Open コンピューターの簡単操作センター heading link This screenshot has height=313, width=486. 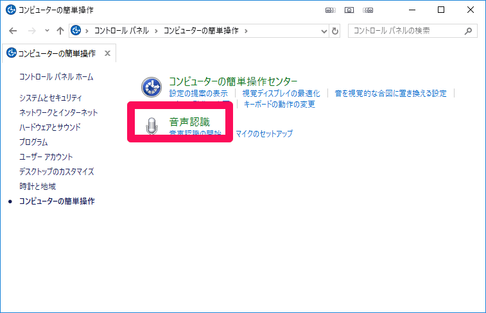tap(233, 81)
